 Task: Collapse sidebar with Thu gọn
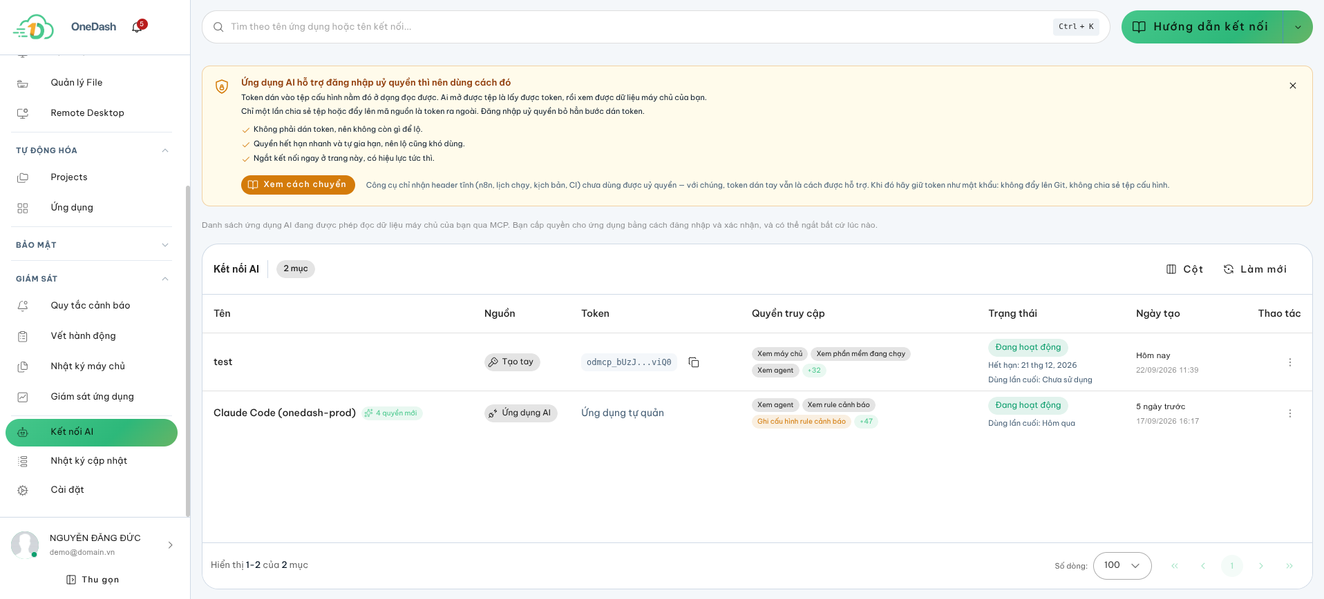coord(93,580)
